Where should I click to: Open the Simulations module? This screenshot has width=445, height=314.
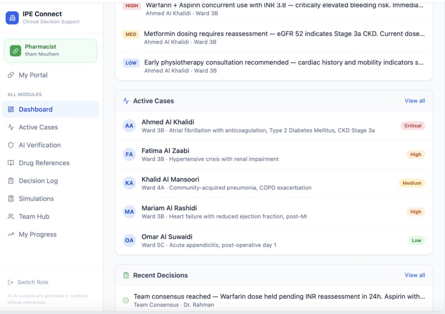(50, 199)
